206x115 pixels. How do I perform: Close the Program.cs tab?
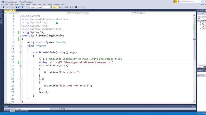[14, 11]
